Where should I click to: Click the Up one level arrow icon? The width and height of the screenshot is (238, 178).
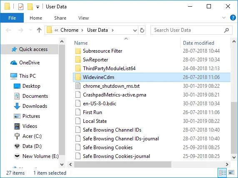39,30
